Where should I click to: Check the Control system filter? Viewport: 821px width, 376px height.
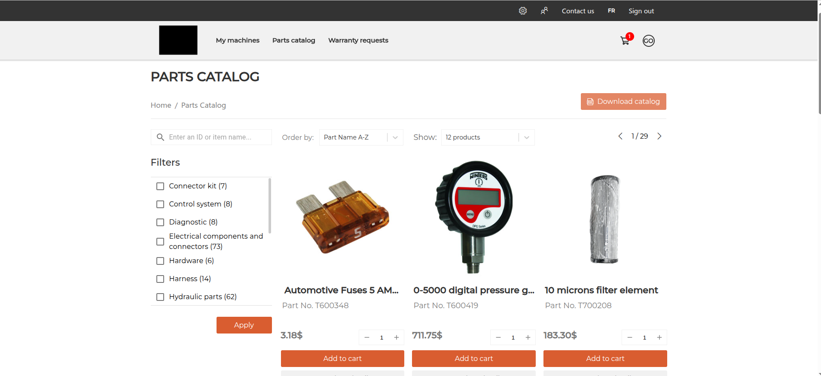pyautogui.click(x=160, y=204)
